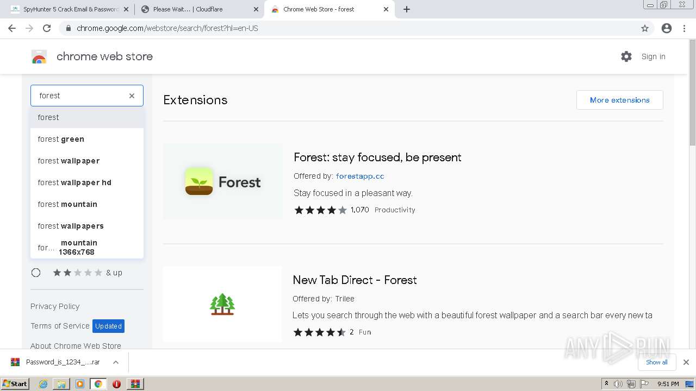
Task: Reload the current page
Action: [47, 28]
